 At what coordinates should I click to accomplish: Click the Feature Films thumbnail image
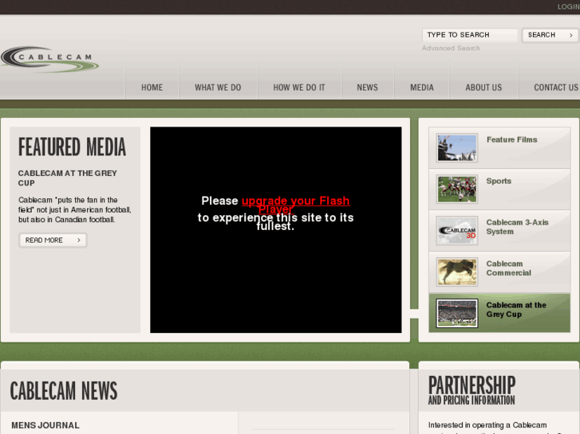(457, 148)
